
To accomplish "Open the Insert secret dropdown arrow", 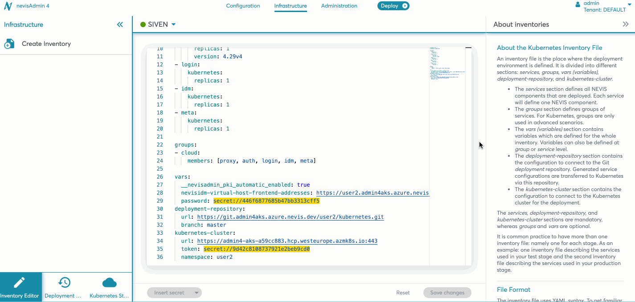I will coord(197,293).
